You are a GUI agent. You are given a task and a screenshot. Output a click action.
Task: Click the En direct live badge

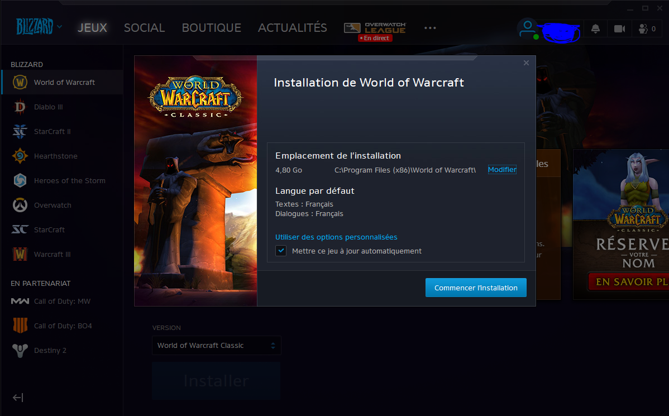pyautogui.click(x=375, y=38)
